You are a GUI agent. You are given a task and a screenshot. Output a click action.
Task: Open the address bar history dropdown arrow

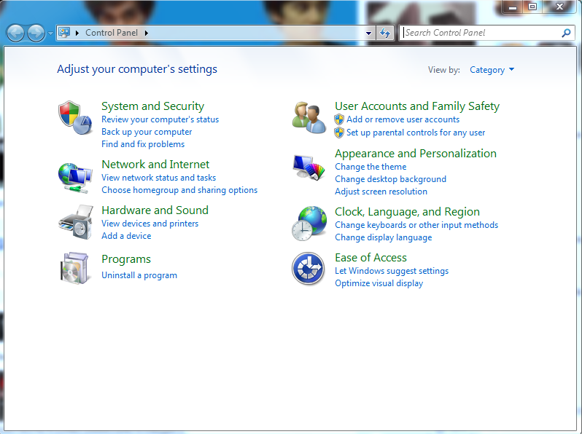tap(368, 33)
